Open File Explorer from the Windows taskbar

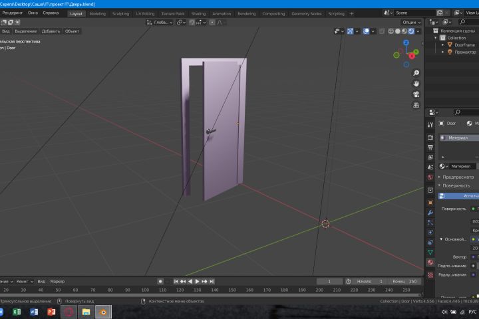[x=86, y=312]
